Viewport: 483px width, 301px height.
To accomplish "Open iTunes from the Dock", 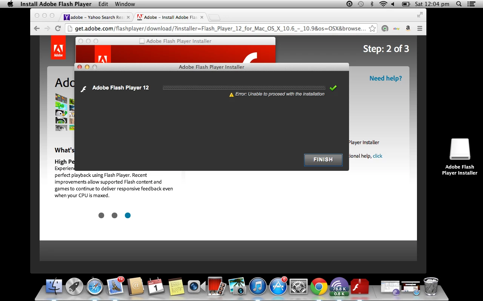I will pos(258,287).
